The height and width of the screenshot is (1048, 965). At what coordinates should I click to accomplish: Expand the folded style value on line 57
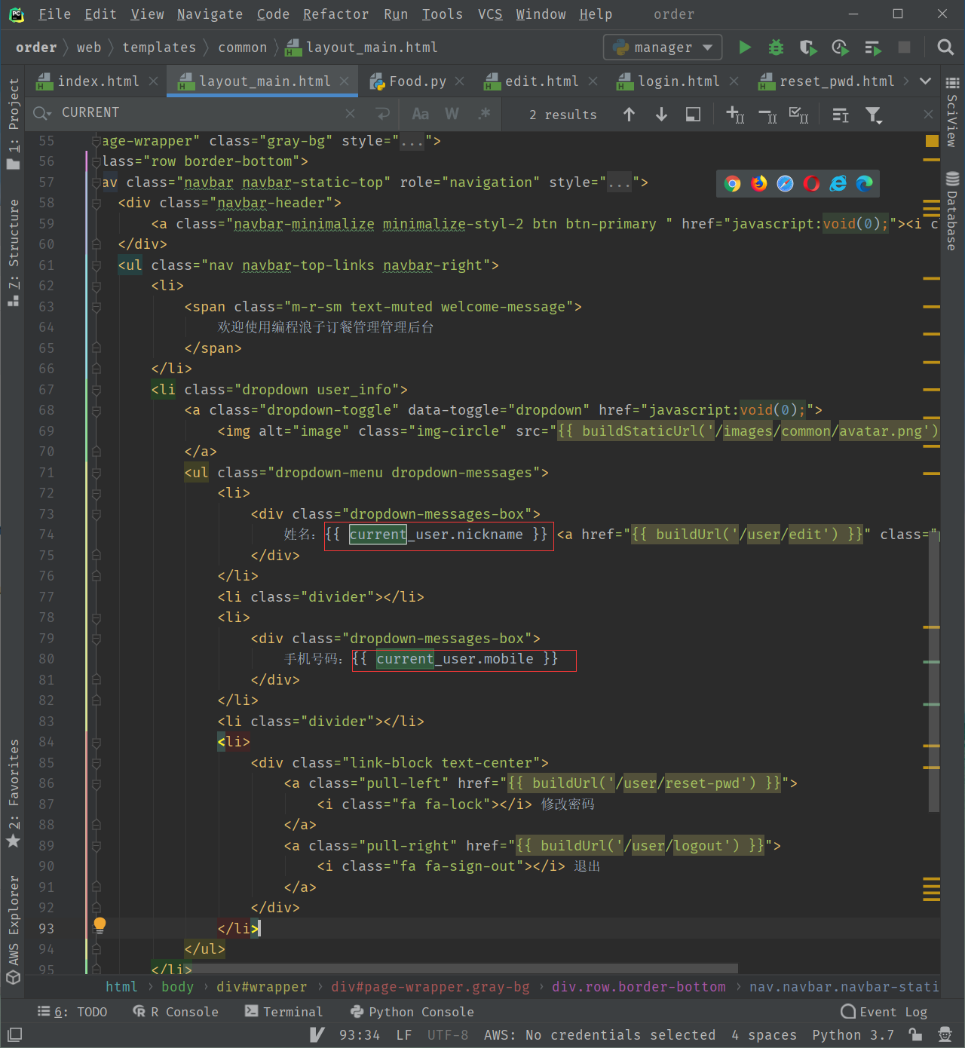pos(620,182)
